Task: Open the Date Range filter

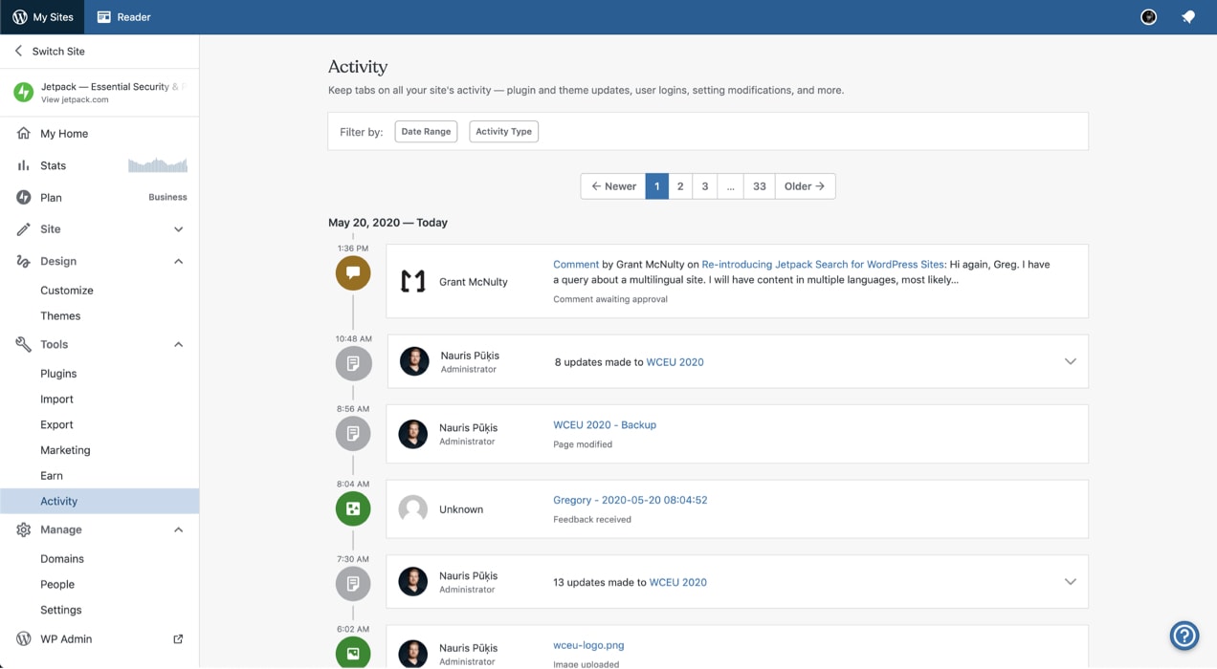Action: click(x=426, y=132)
